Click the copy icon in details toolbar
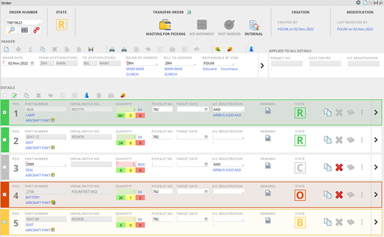The height and width of the screenshot is (237, 384). point(26,95)
